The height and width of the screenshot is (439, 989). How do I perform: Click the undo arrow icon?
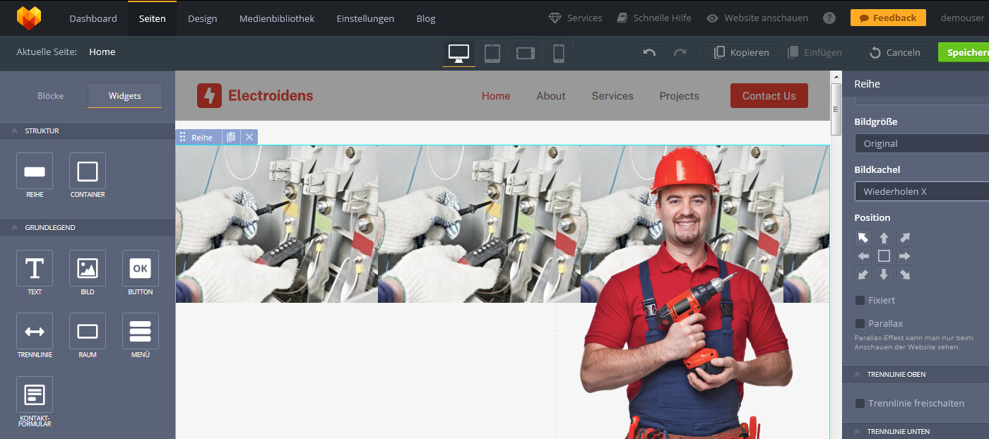point(650,52)
